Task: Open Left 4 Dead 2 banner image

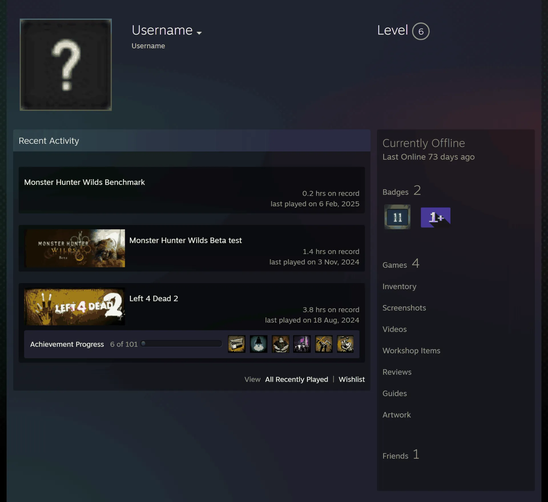Action: click(x=75, y=306)
